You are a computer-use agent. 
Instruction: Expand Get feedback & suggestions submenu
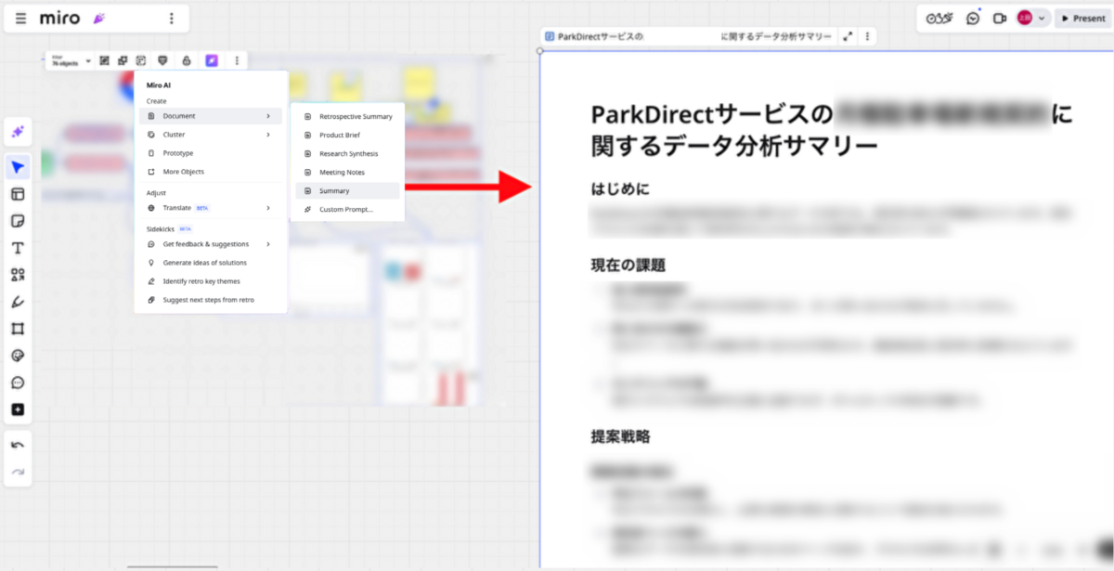[211, 244]
